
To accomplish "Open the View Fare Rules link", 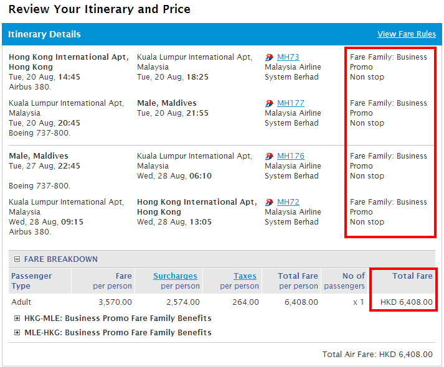I will [406, 34].
